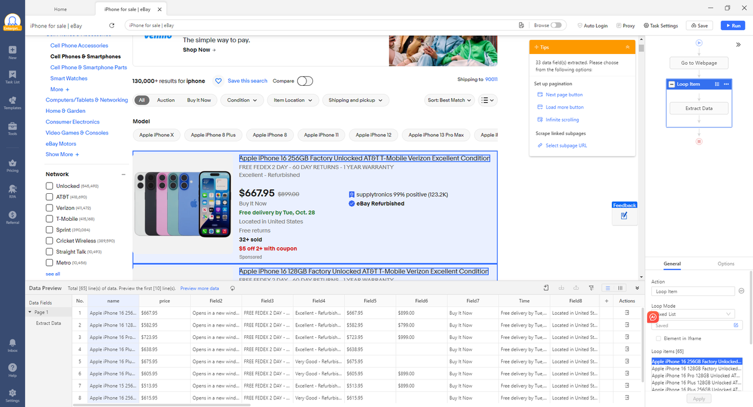The height and width of the screenshot is (407, 753).
Task: Toggle the Browse mode switch
Action: 556,25
